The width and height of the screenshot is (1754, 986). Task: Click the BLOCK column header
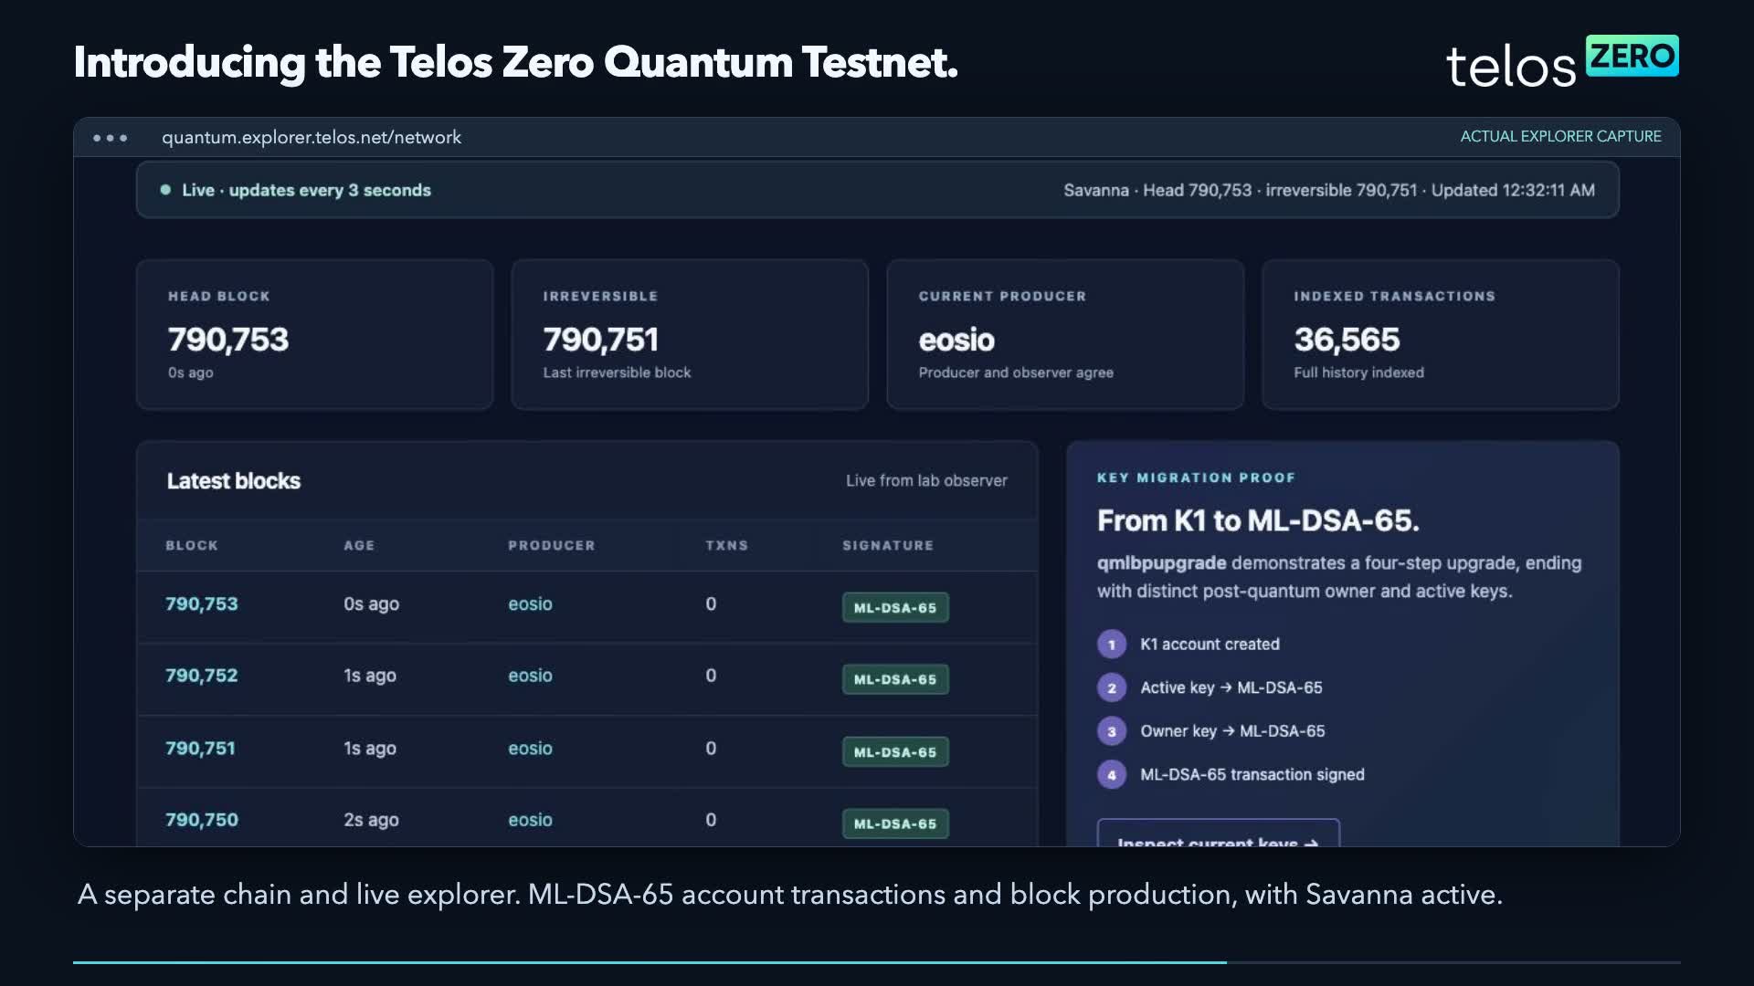192,545
